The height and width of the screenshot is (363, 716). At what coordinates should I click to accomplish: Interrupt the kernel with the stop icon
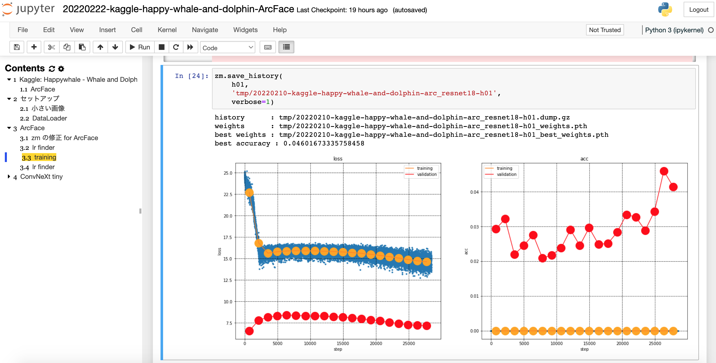pos(162,47)
